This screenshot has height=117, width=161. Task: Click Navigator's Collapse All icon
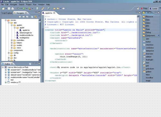[x=32, y=17]
